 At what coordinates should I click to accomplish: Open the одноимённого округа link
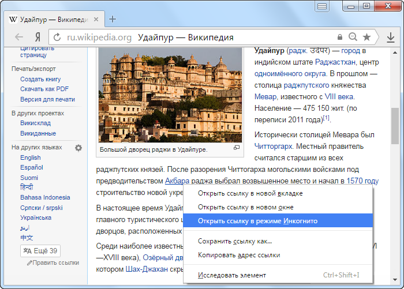click(x=290, y=74)
